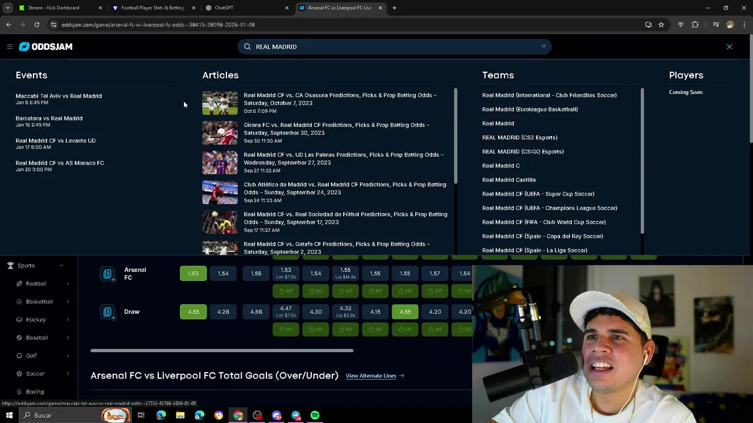Image resolution: width=753 pixels, height=423 pixels.
Task: Click the teams list scrollbar
Action: point(642,160)
